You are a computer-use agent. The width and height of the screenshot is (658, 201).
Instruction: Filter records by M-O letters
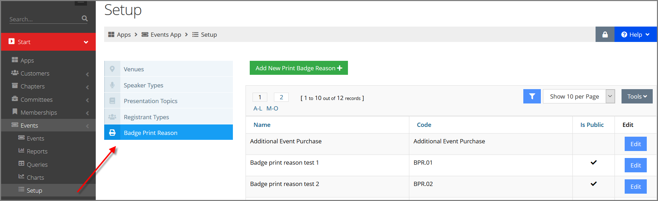click(272, 108)
